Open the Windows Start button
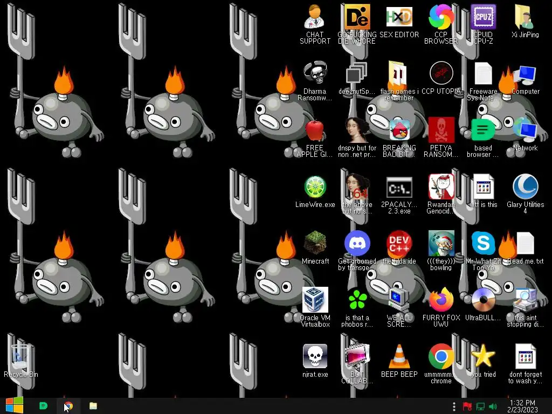Image resolution: width=552 pixels, height=414 pixels. point(14,405)
